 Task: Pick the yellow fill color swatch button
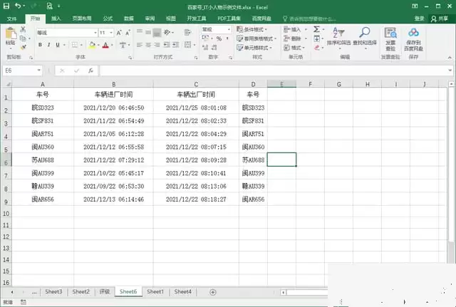[x=92, y=45]
